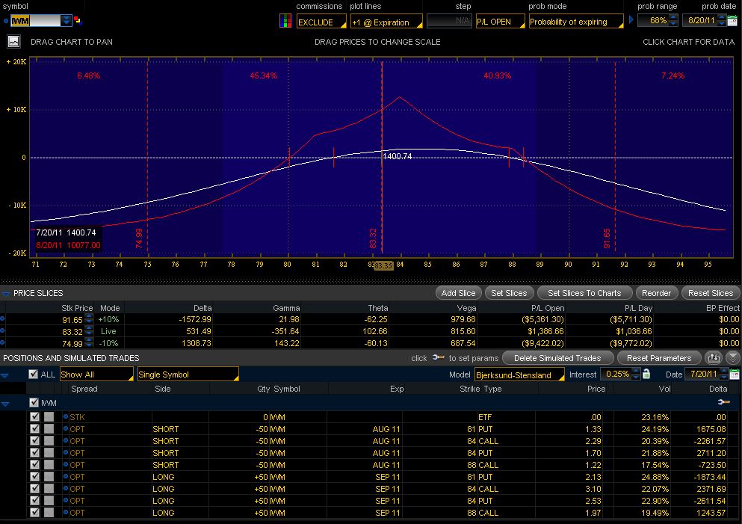Click gray color box in STK row

point(49,416)
